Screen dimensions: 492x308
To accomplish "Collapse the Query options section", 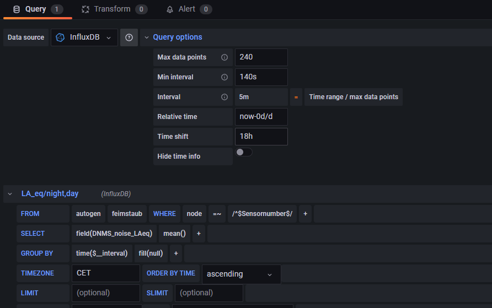I will 147,37.
